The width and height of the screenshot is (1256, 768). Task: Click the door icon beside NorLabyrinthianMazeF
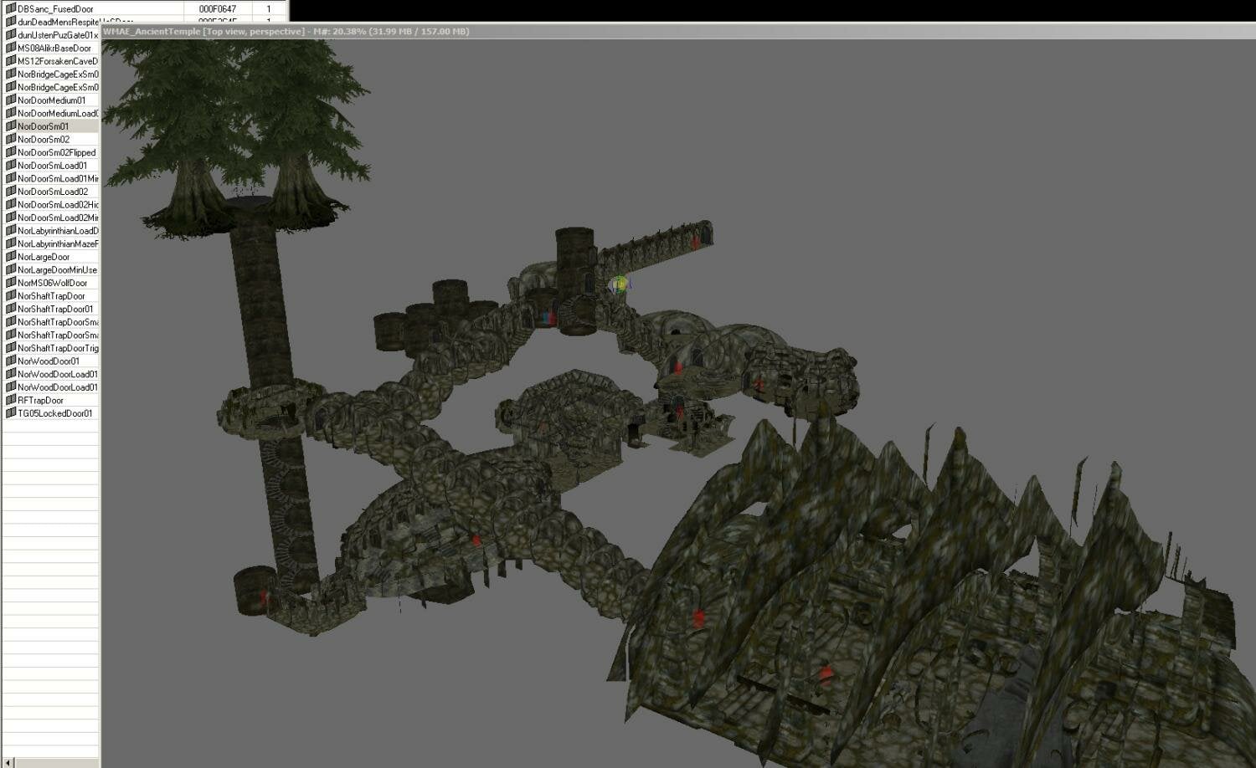point(11,243)
